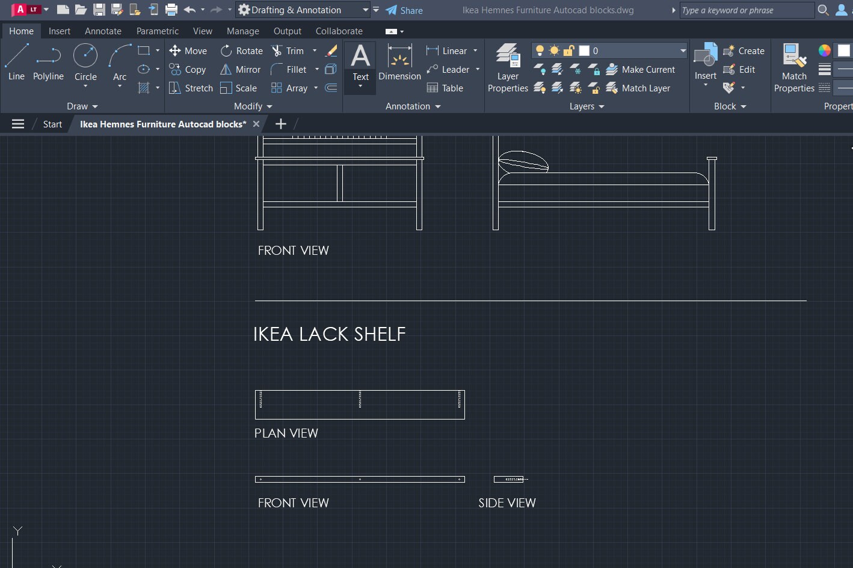Expand the Draw panel options

point(94,106)
